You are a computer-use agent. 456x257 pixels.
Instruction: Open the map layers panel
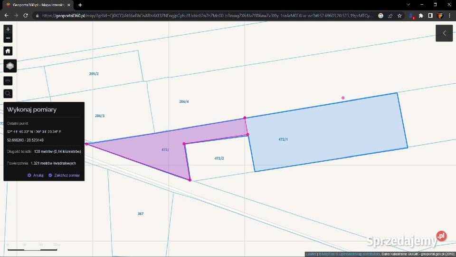9,66
